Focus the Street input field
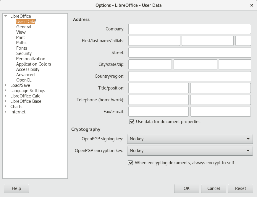 [190, 53]
